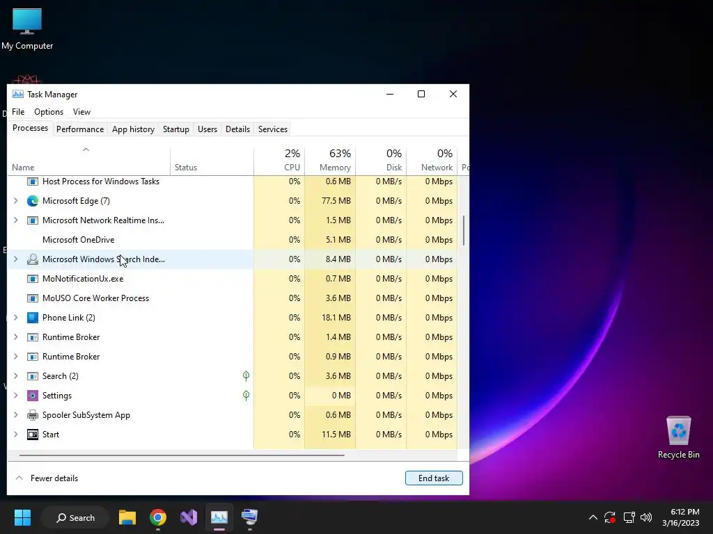This screenshot has height=534, width=713.
Task: Collapse Task Manager with Fewer details
Action: (x=47, y=478)
